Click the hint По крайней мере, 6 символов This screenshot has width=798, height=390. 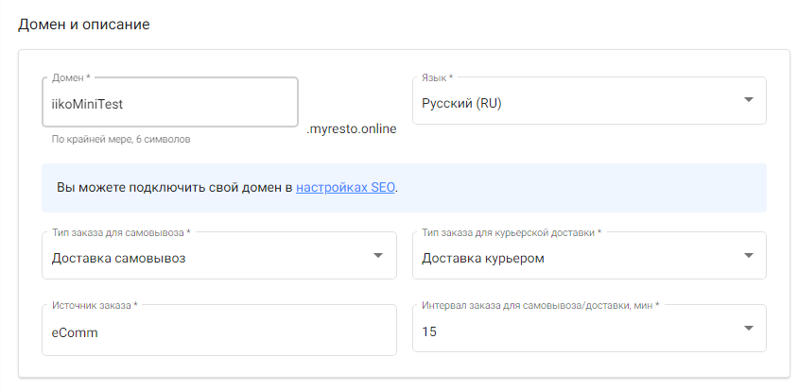coord(121,140)
